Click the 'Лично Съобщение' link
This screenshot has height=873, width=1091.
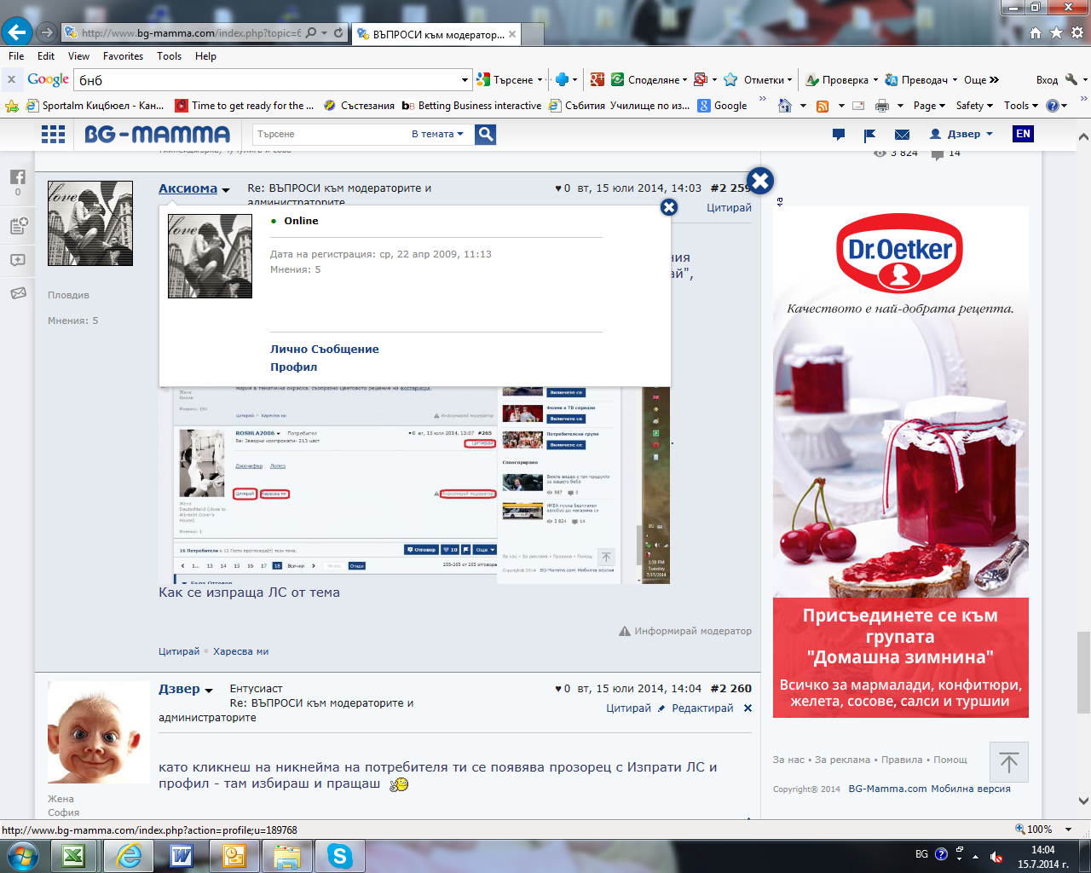(325, 349)
